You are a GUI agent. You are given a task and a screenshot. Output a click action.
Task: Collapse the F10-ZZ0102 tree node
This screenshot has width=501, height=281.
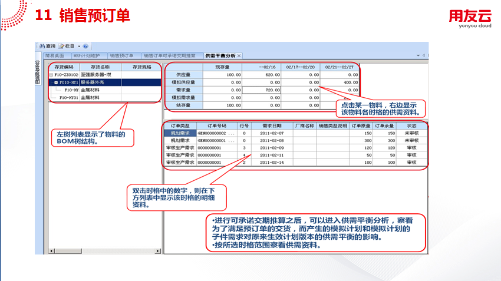(x=51, y=75)
